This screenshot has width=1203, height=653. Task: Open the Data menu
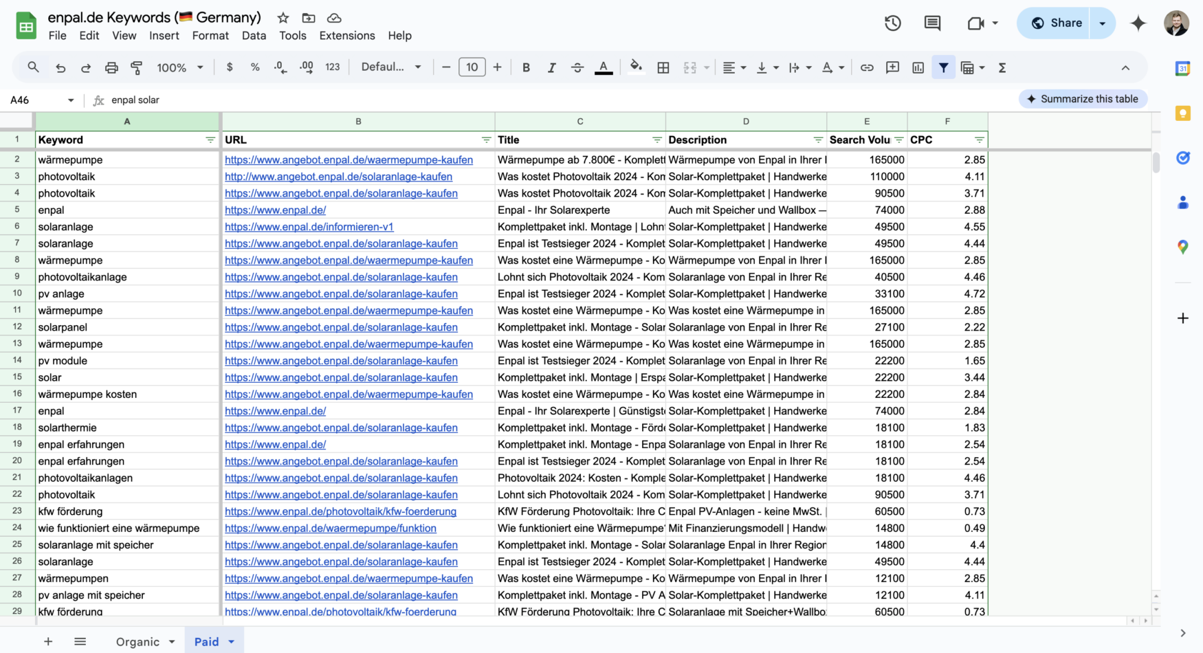pos(254,35)
